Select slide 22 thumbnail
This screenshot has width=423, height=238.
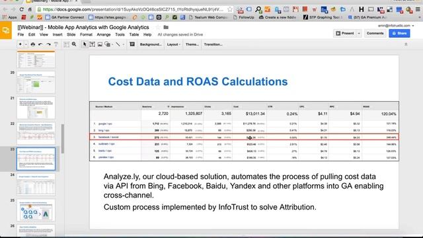(36, 134)
